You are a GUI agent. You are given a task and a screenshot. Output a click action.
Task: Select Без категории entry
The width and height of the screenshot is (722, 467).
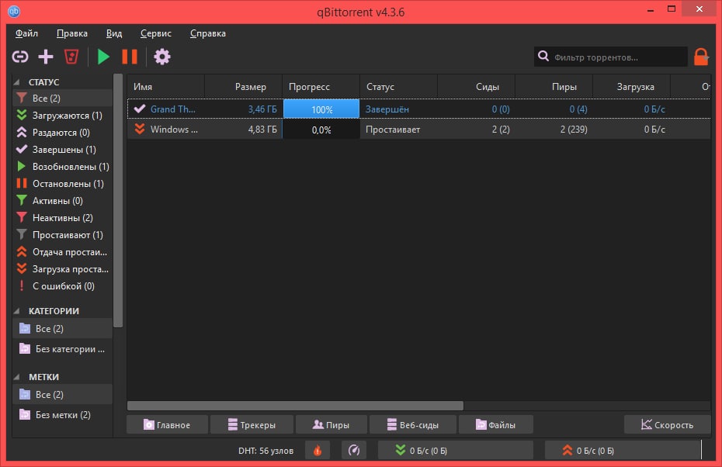pos(62,349)
